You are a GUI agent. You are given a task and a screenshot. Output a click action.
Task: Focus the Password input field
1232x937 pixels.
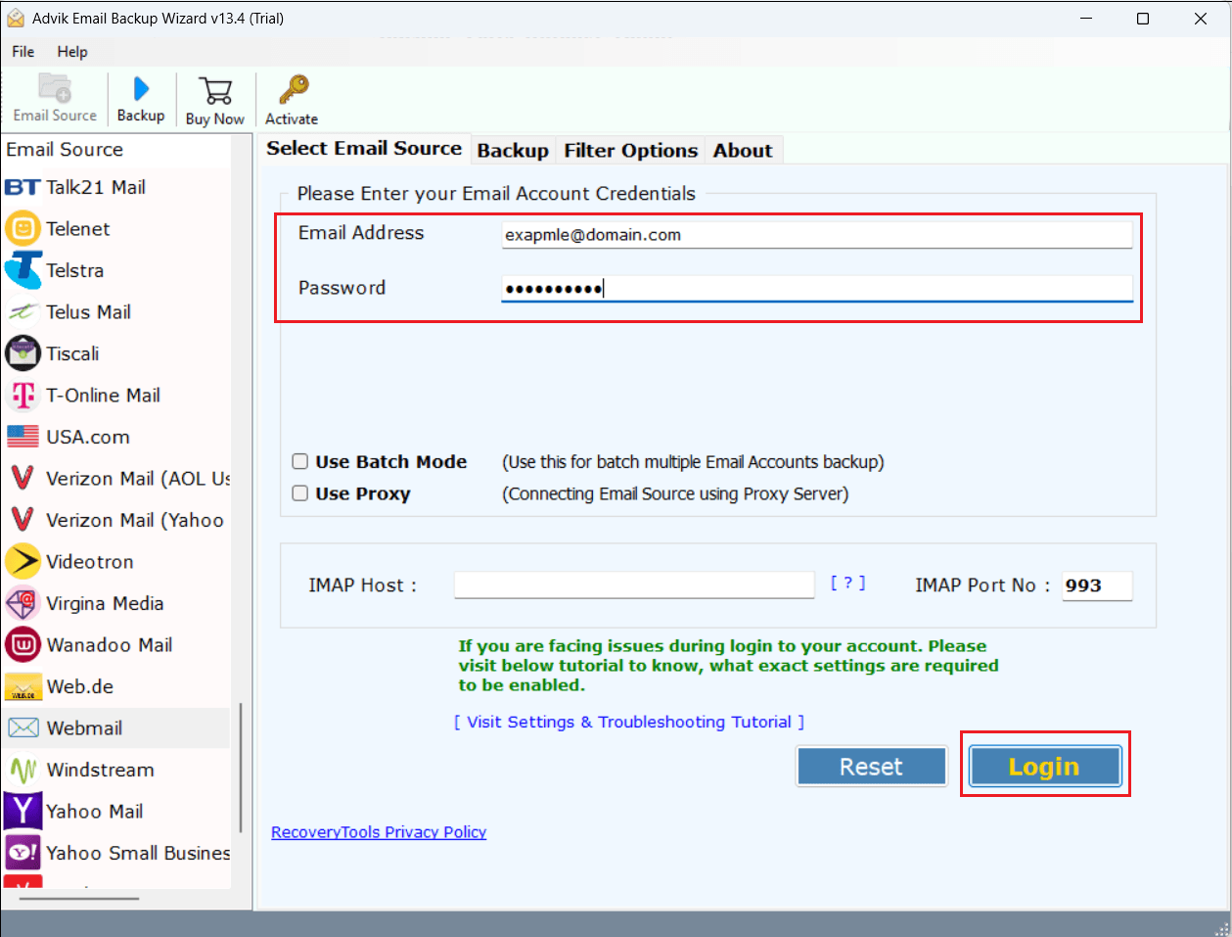(817, 288)
